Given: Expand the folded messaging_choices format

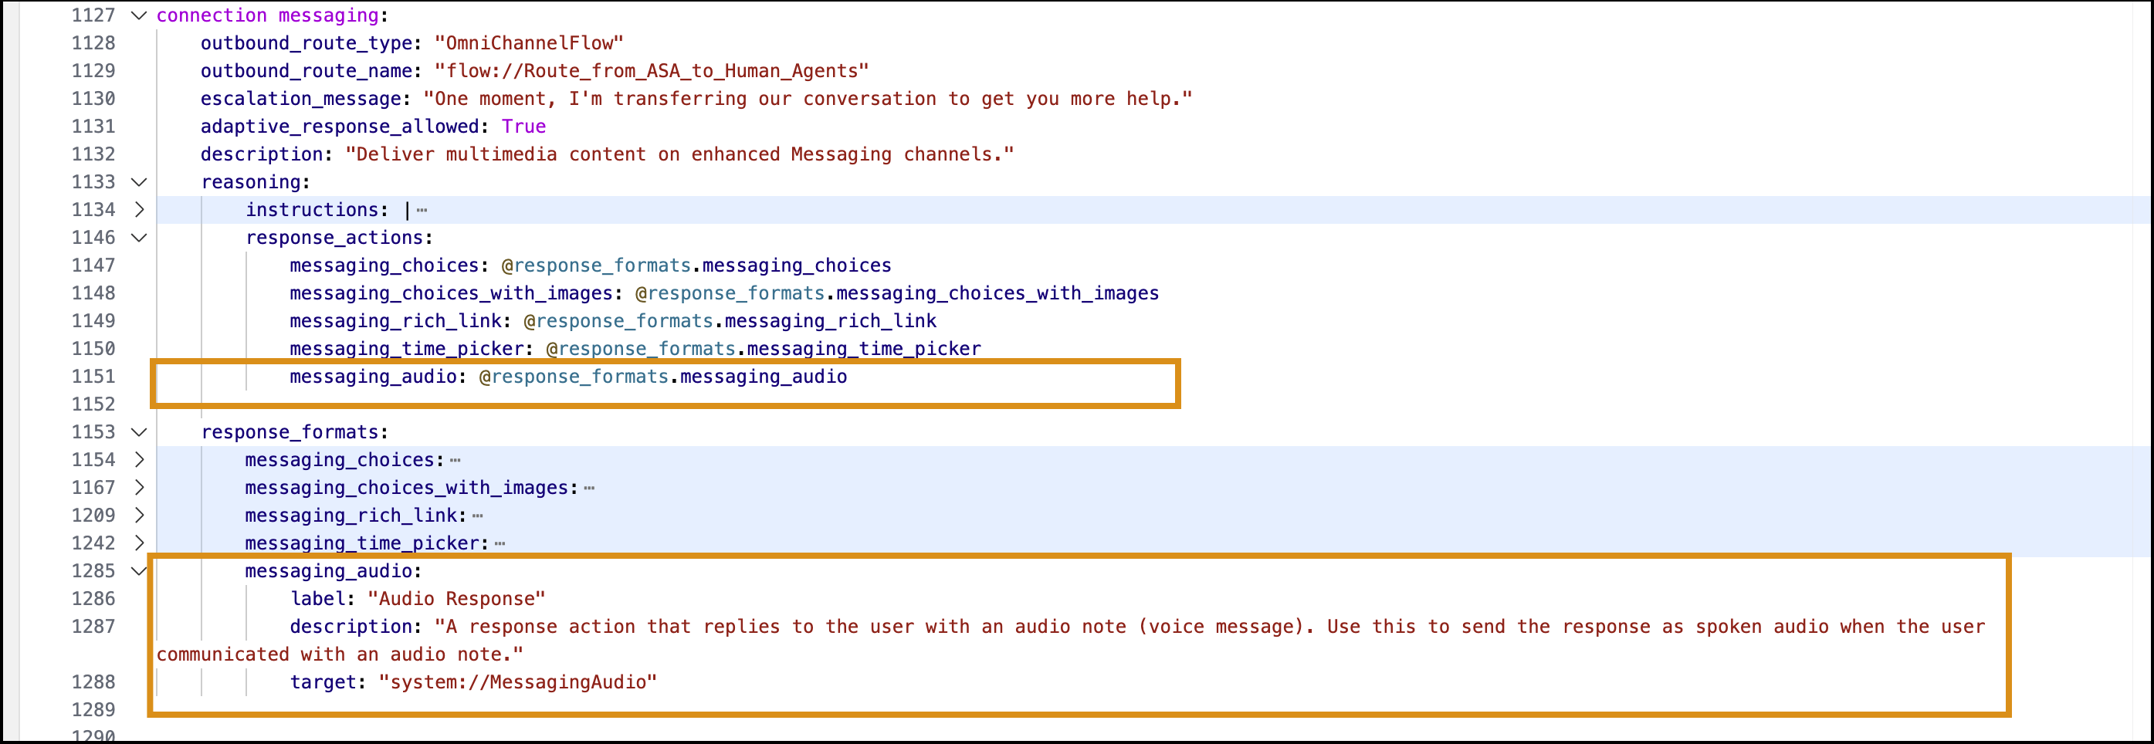Looking at the screenshot, I should [140, 459].
